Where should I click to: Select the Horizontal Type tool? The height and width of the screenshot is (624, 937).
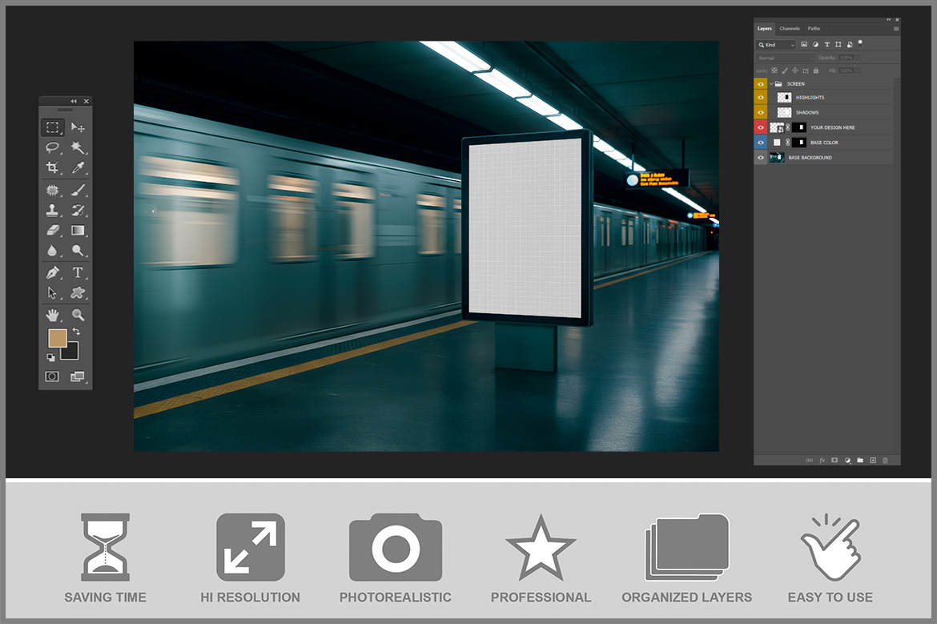(x=78, y=272)
